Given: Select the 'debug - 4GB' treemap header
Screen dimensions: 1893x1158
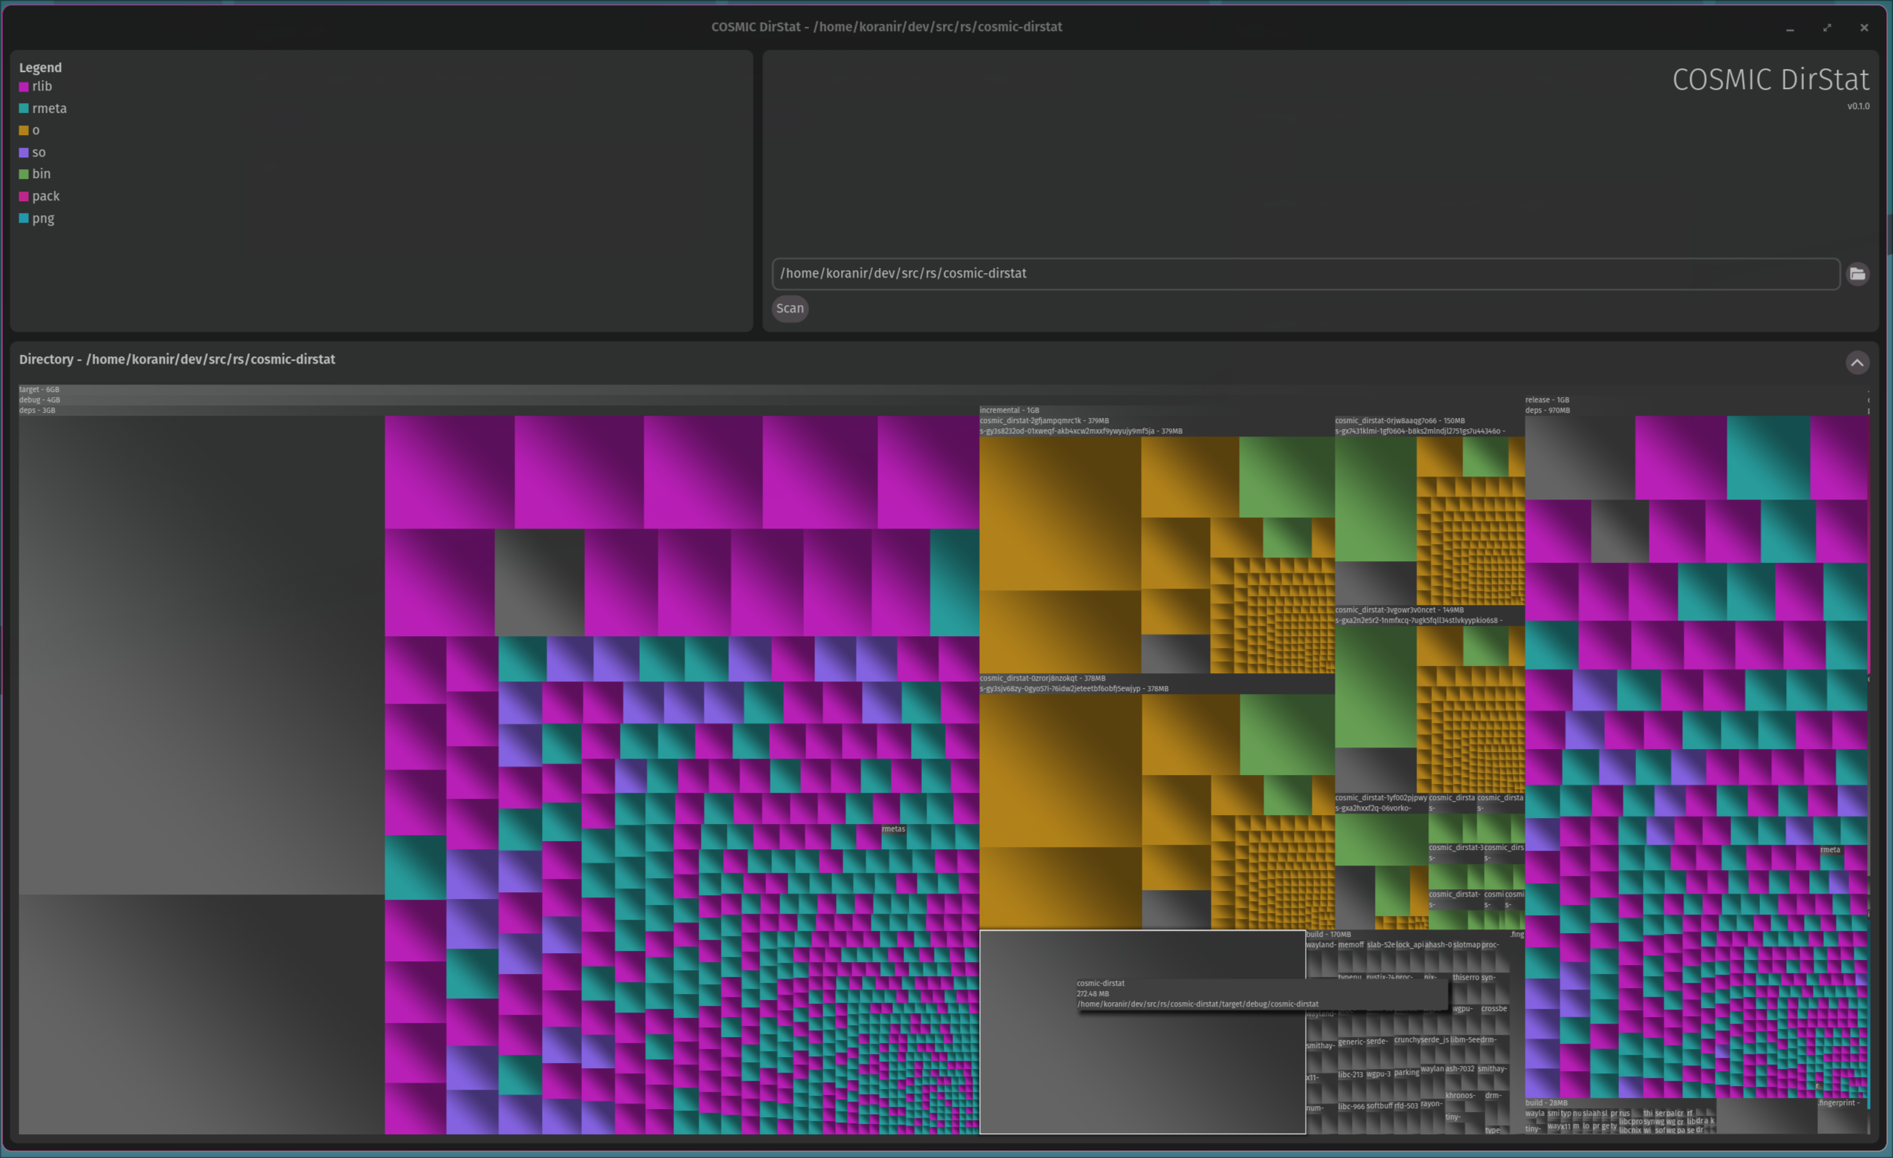Looking at the screenshot, I should pos(39,399).
